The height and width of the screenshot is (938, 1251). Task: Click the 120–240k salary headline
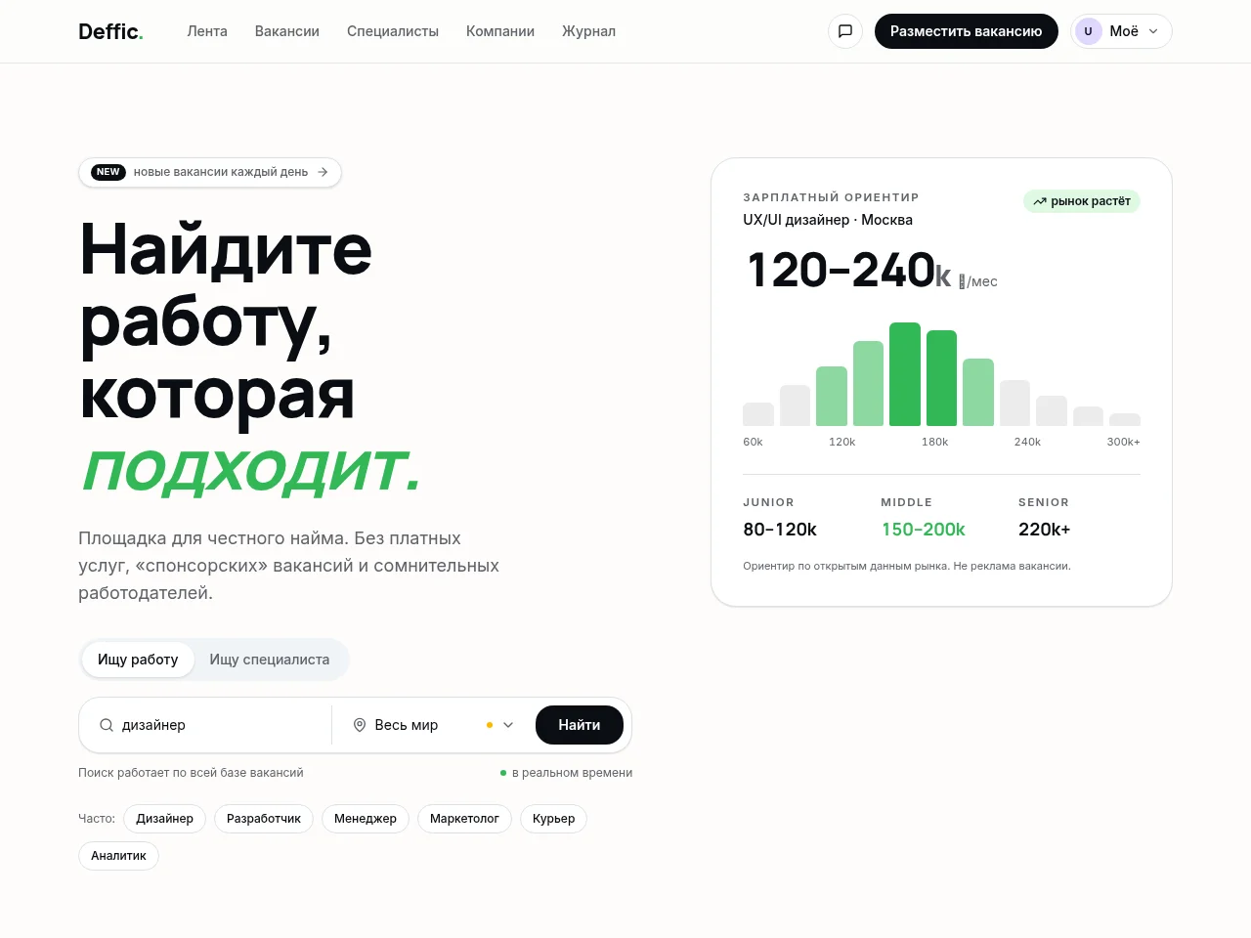(x=848, y=271)
